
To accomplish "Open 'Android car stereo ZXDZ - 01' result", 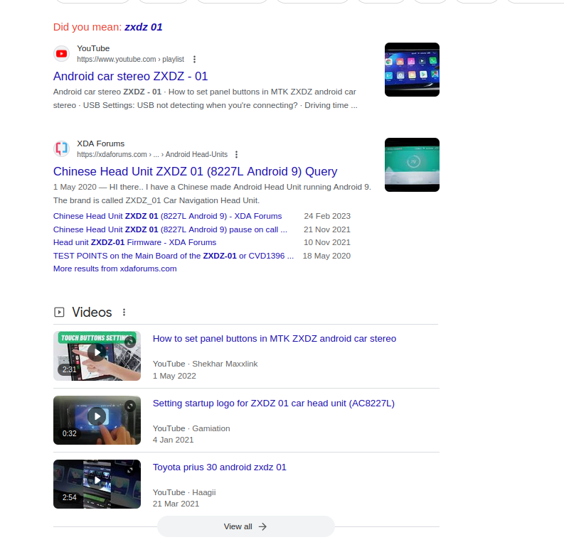I will point(131,76).
